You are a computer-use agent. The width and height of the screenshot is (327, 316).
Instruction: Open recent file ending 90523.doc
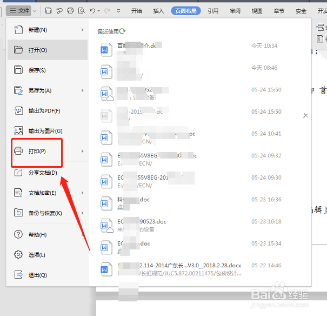[x=199, y=226]
